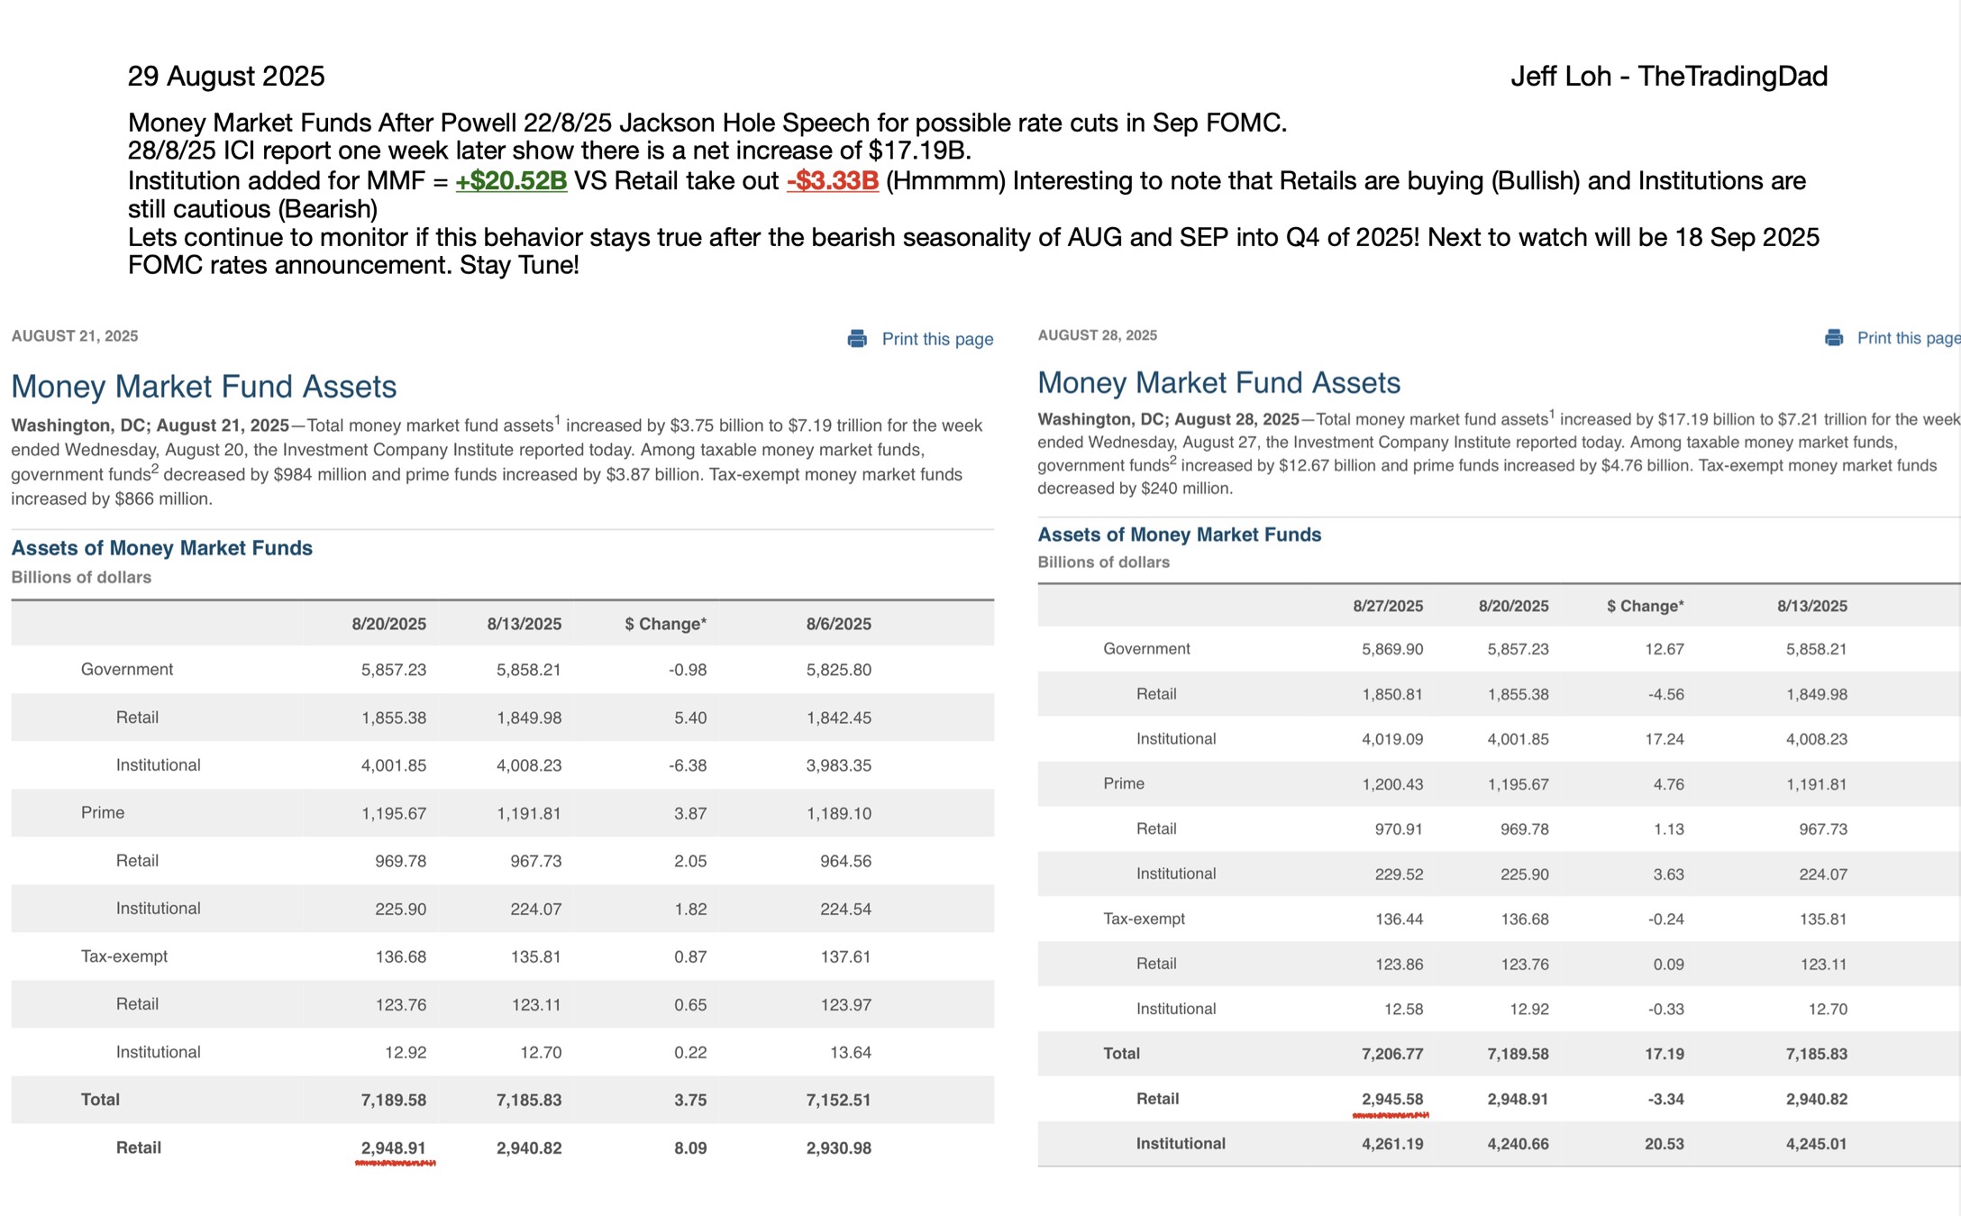Open 'Print this page' link on right report
This screenshot has height=1216, width=1961.
click(x=1907, y=338)
